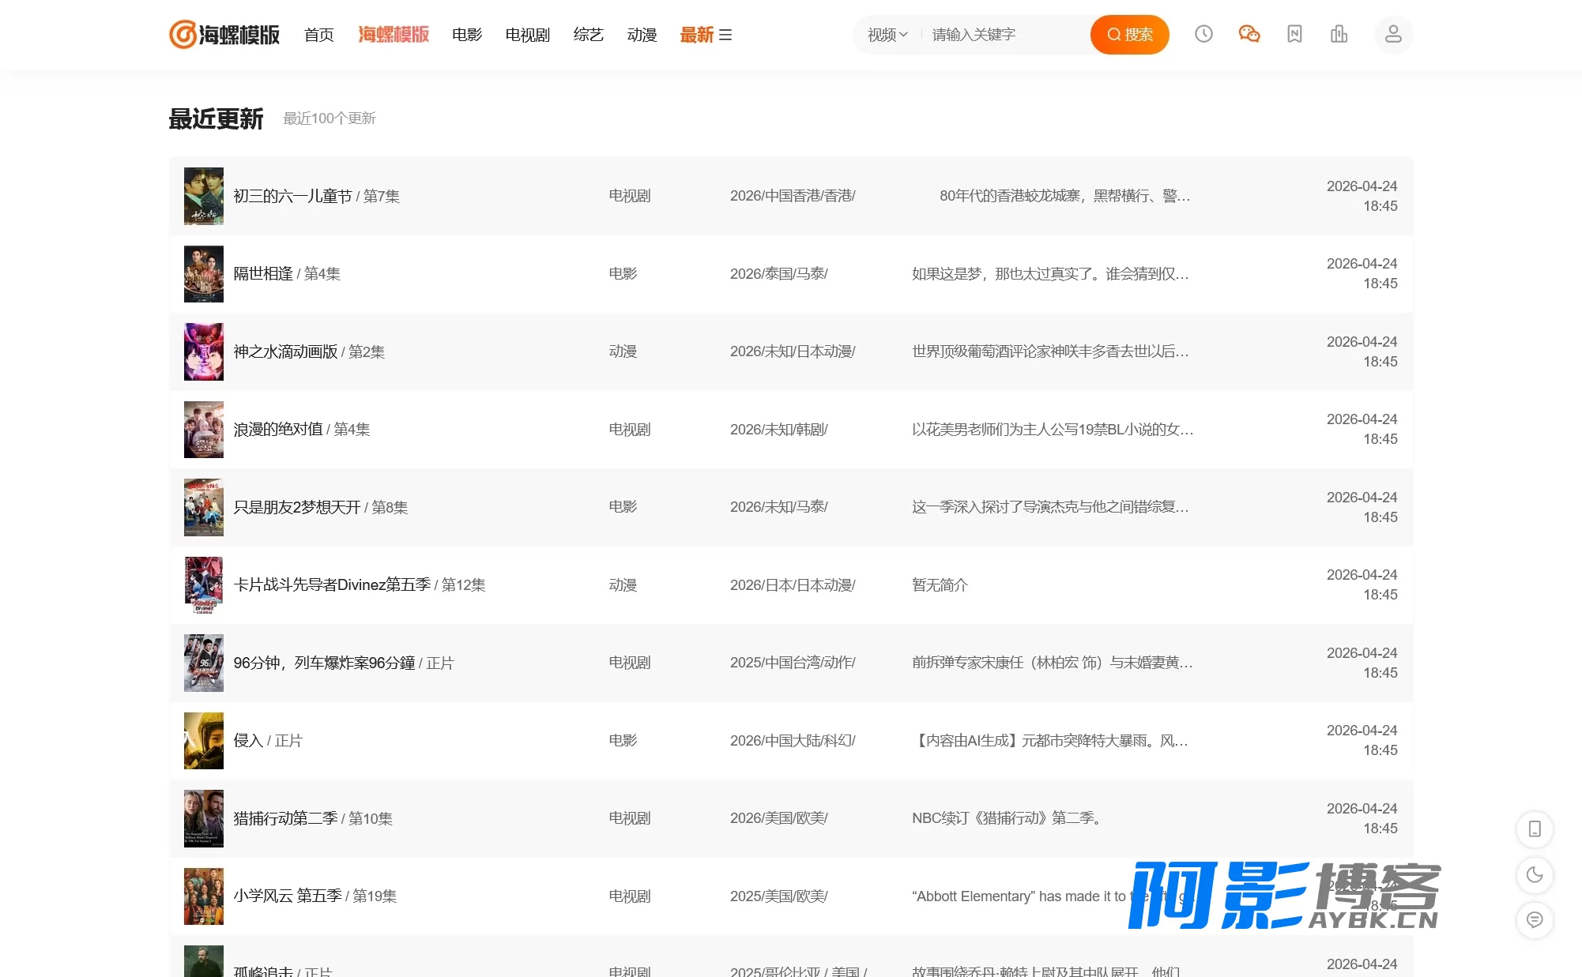Click the 侵入 movie poster thumbnail

click(204, 741)
